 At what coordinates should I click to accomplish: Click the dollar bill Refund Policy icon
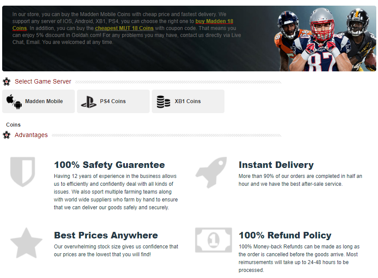pos(213,240)
